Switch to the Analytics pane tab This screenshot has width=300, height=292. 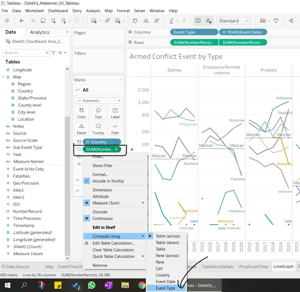[x=40, y=32]
